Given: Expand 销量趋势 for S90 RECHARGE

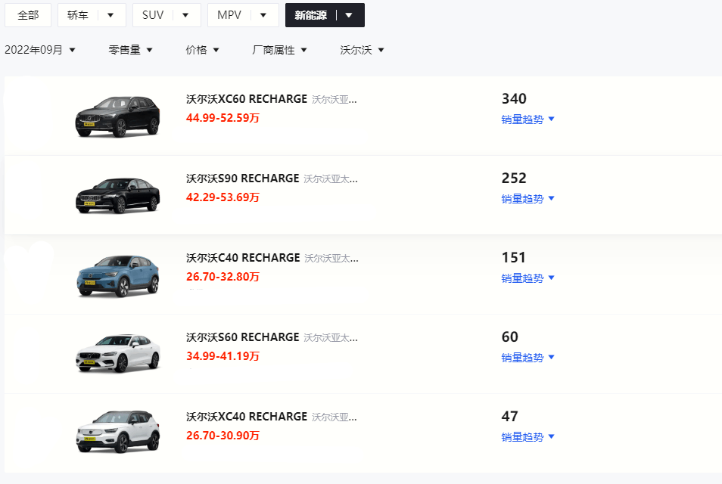Looking at the screenshot, I should (x=527, y=199).
